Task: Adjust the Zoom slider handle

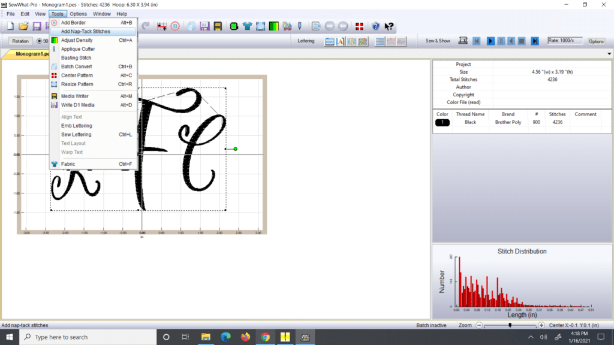Action: point(510,325)
